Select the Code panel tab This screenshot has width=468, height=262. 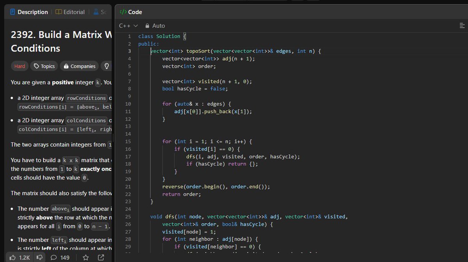click(133, 12)
